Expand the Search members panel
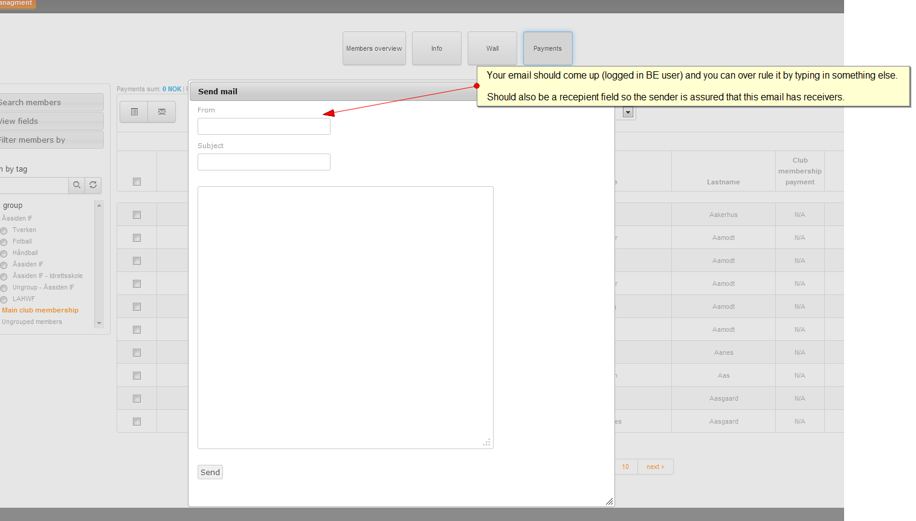 tap(51, 102)
